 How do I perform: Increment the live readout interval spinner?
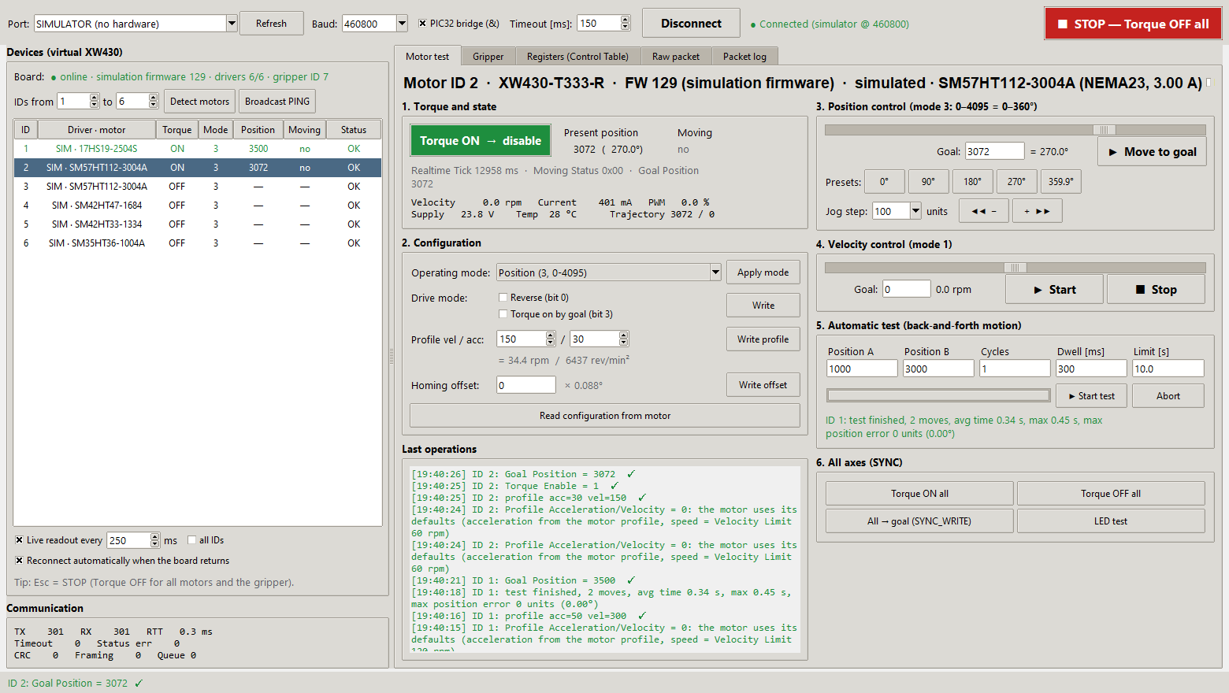coord(155,536)
